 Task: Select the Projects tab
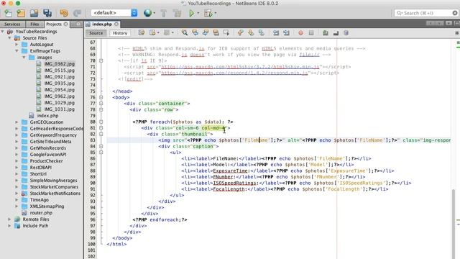click(x=56, y=24)
